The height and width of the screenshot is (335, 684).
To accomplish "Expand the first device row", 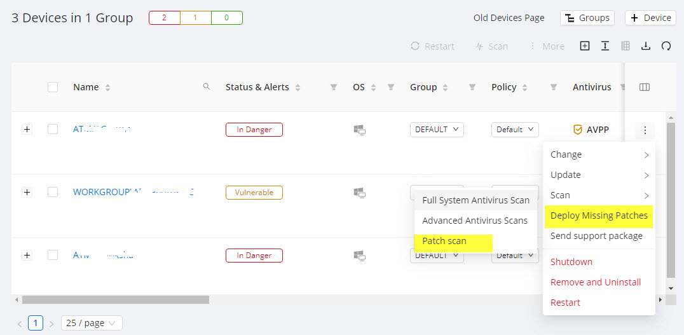I will coord(27,129).
